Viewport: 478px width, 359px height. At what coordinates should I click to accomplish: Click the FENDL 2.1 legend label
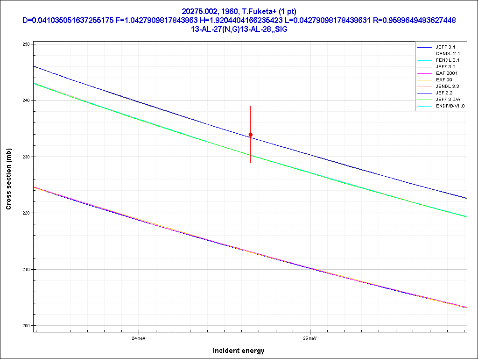[x=447, y=60]
